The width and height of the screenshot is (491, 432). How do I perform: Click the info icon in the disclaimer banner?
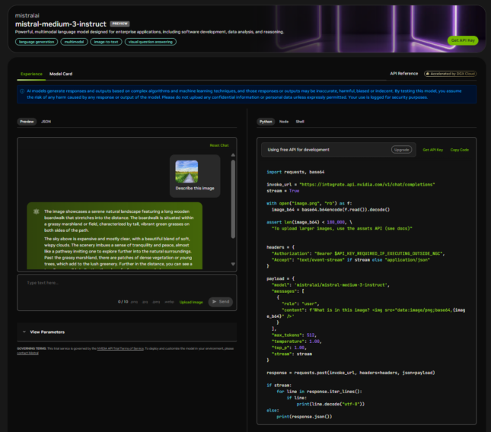[22, 91]
